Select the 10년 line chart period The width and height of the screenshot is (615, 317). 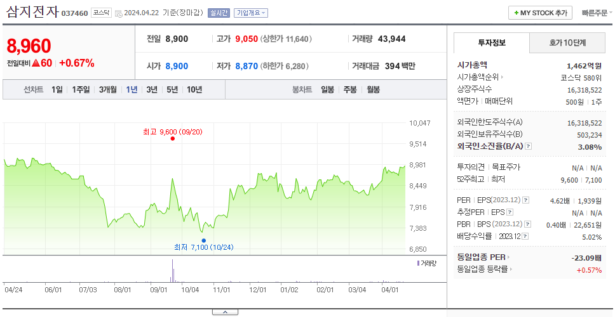pos(194,89)
